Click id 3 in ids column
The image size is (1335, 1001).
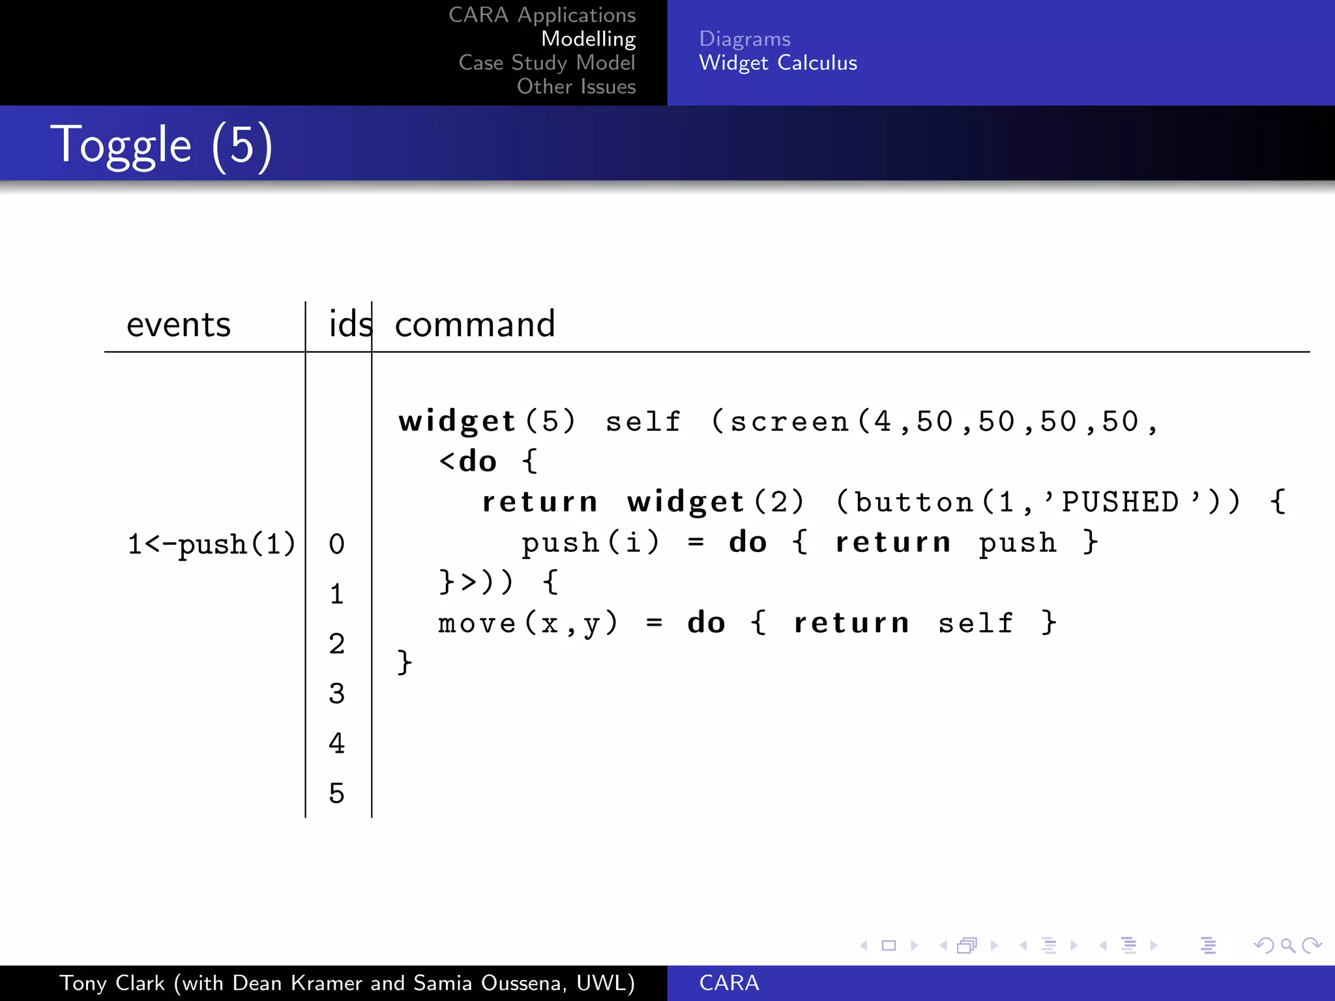(x=336, y=693)
